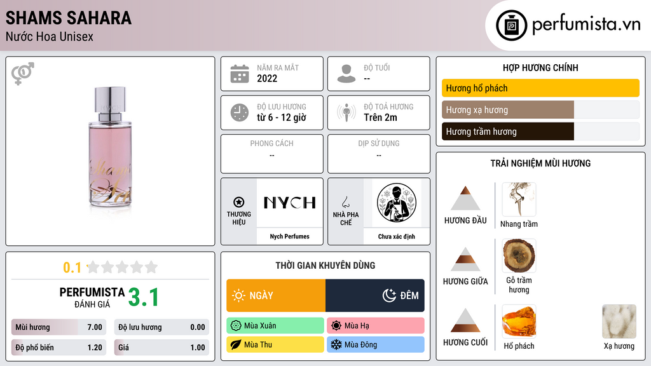Click the Hương cuối pyramid icon
Image resolution: width=651 pixels, height=366 pixels.
[x=465, y=320]
